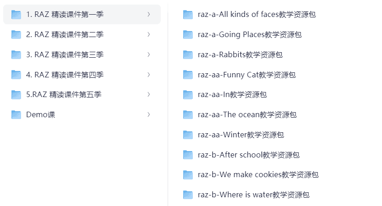
Task: Expand chevron for 5.RAZ 精读课件第五季
Action: (149, 94)
